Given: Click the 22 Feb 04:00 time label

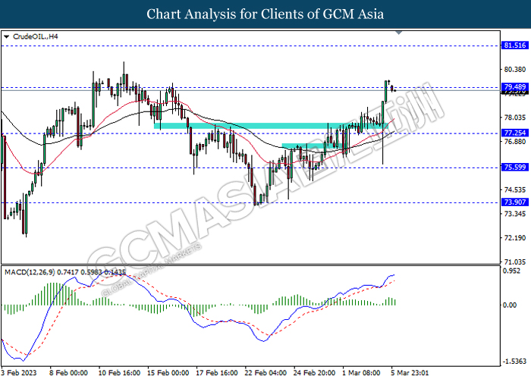Looking at the screenshot, I should 265,373.
